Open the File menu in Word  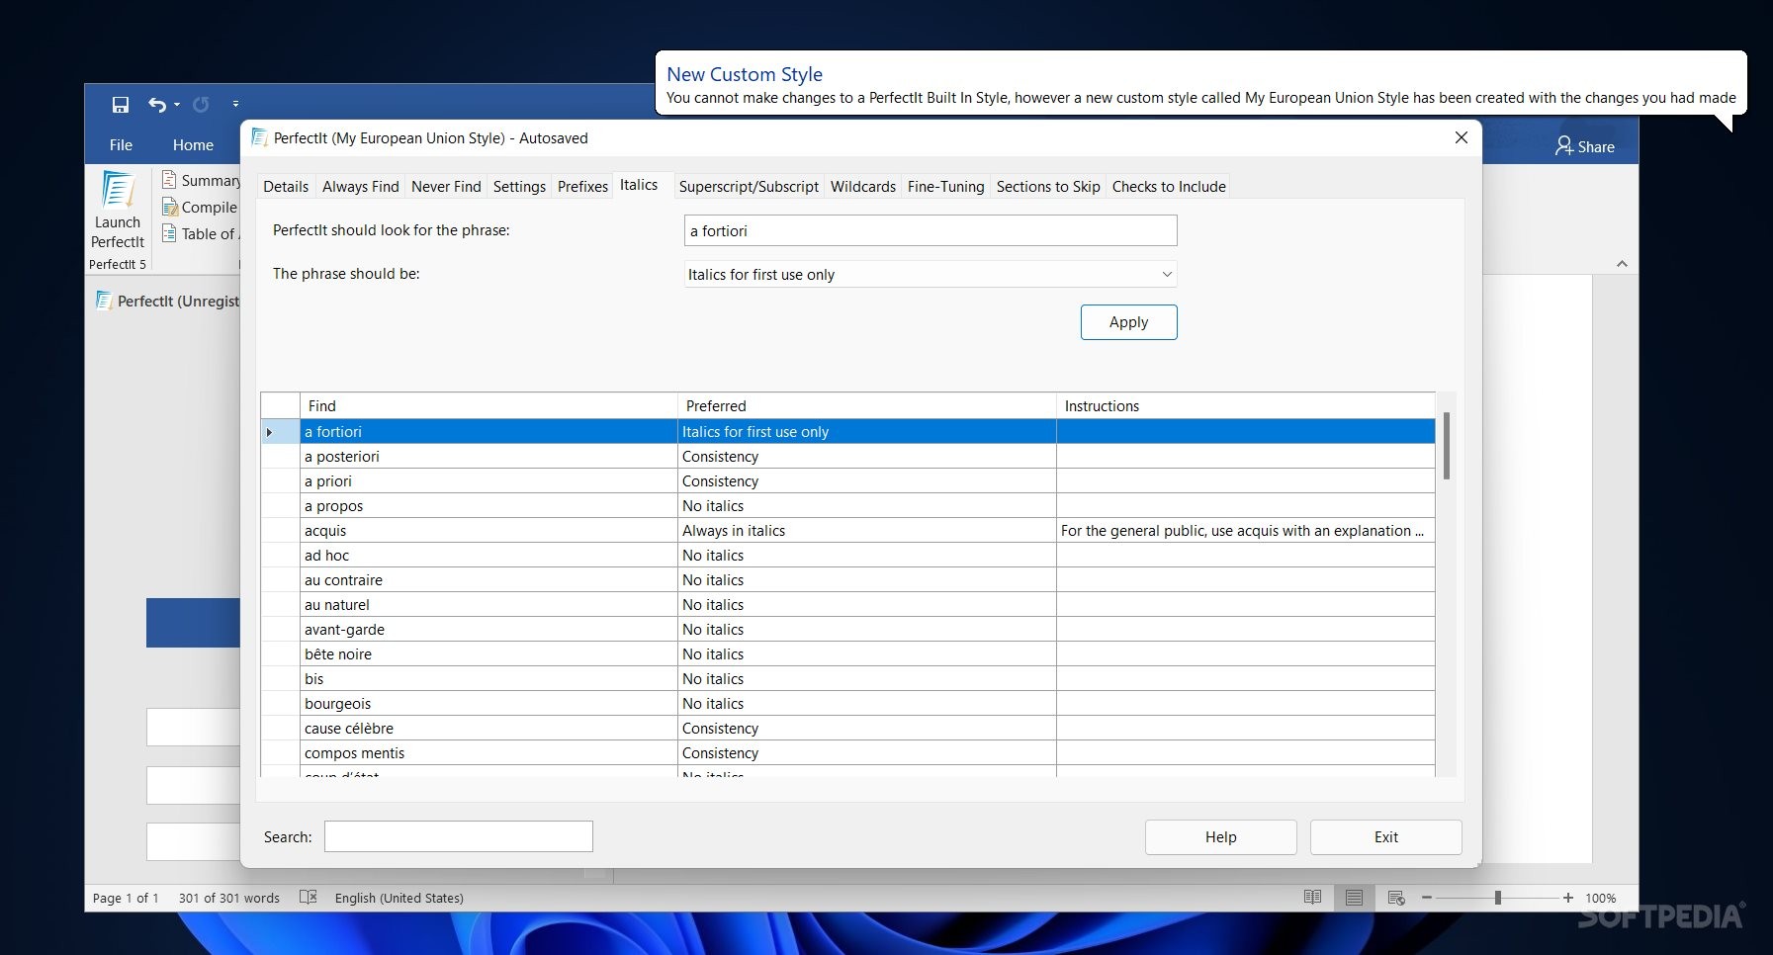pyautogui.click(x=121, y=144)
